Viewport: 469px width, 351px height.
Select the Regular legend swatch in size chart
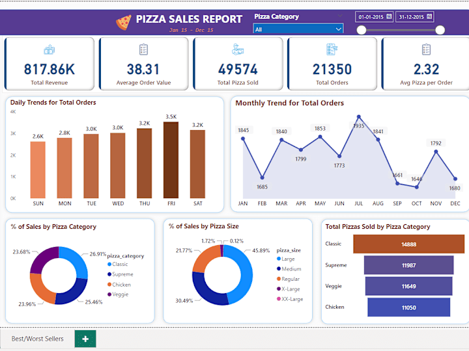(x=279, y=279)
